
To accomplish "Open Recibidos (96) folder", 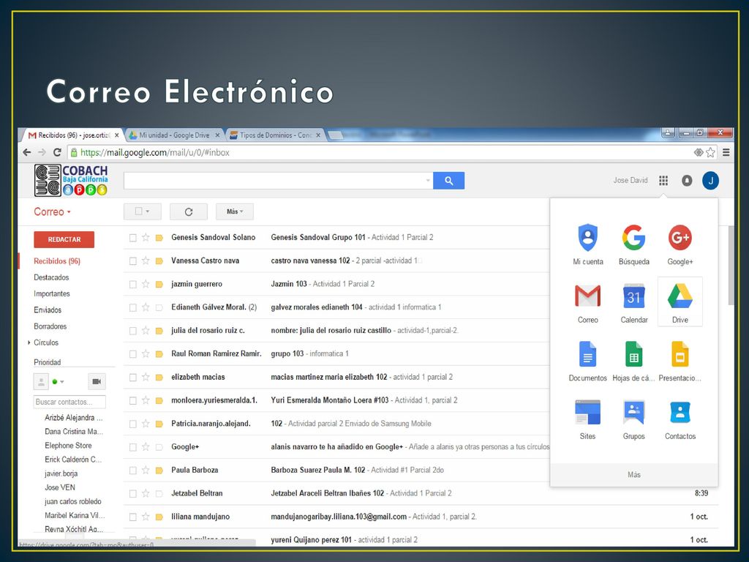I will (x=57, y=261).
